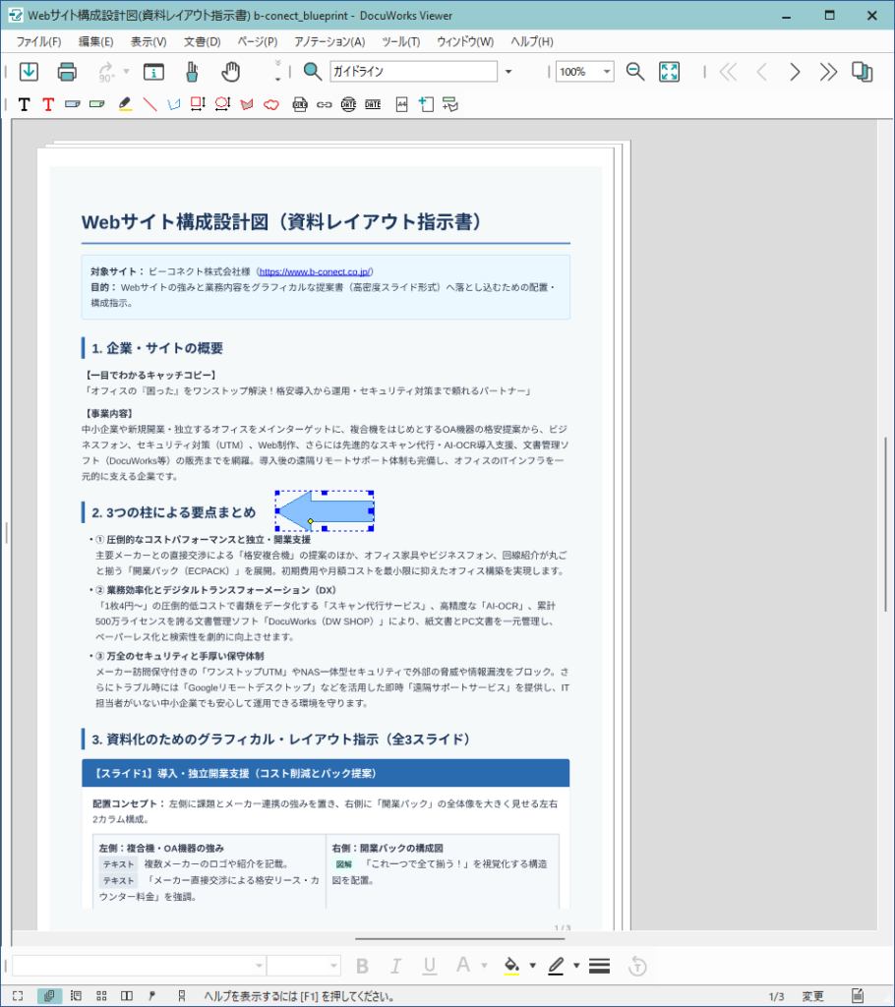Viewport: 895px width, 1007px height.
Task: Select the pencil-holder annotation tool icon
Action: click(x=192, y=71)
